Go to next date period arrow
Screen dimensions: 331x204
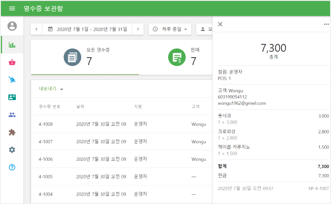pyautogui.click(x=138, y=29)
